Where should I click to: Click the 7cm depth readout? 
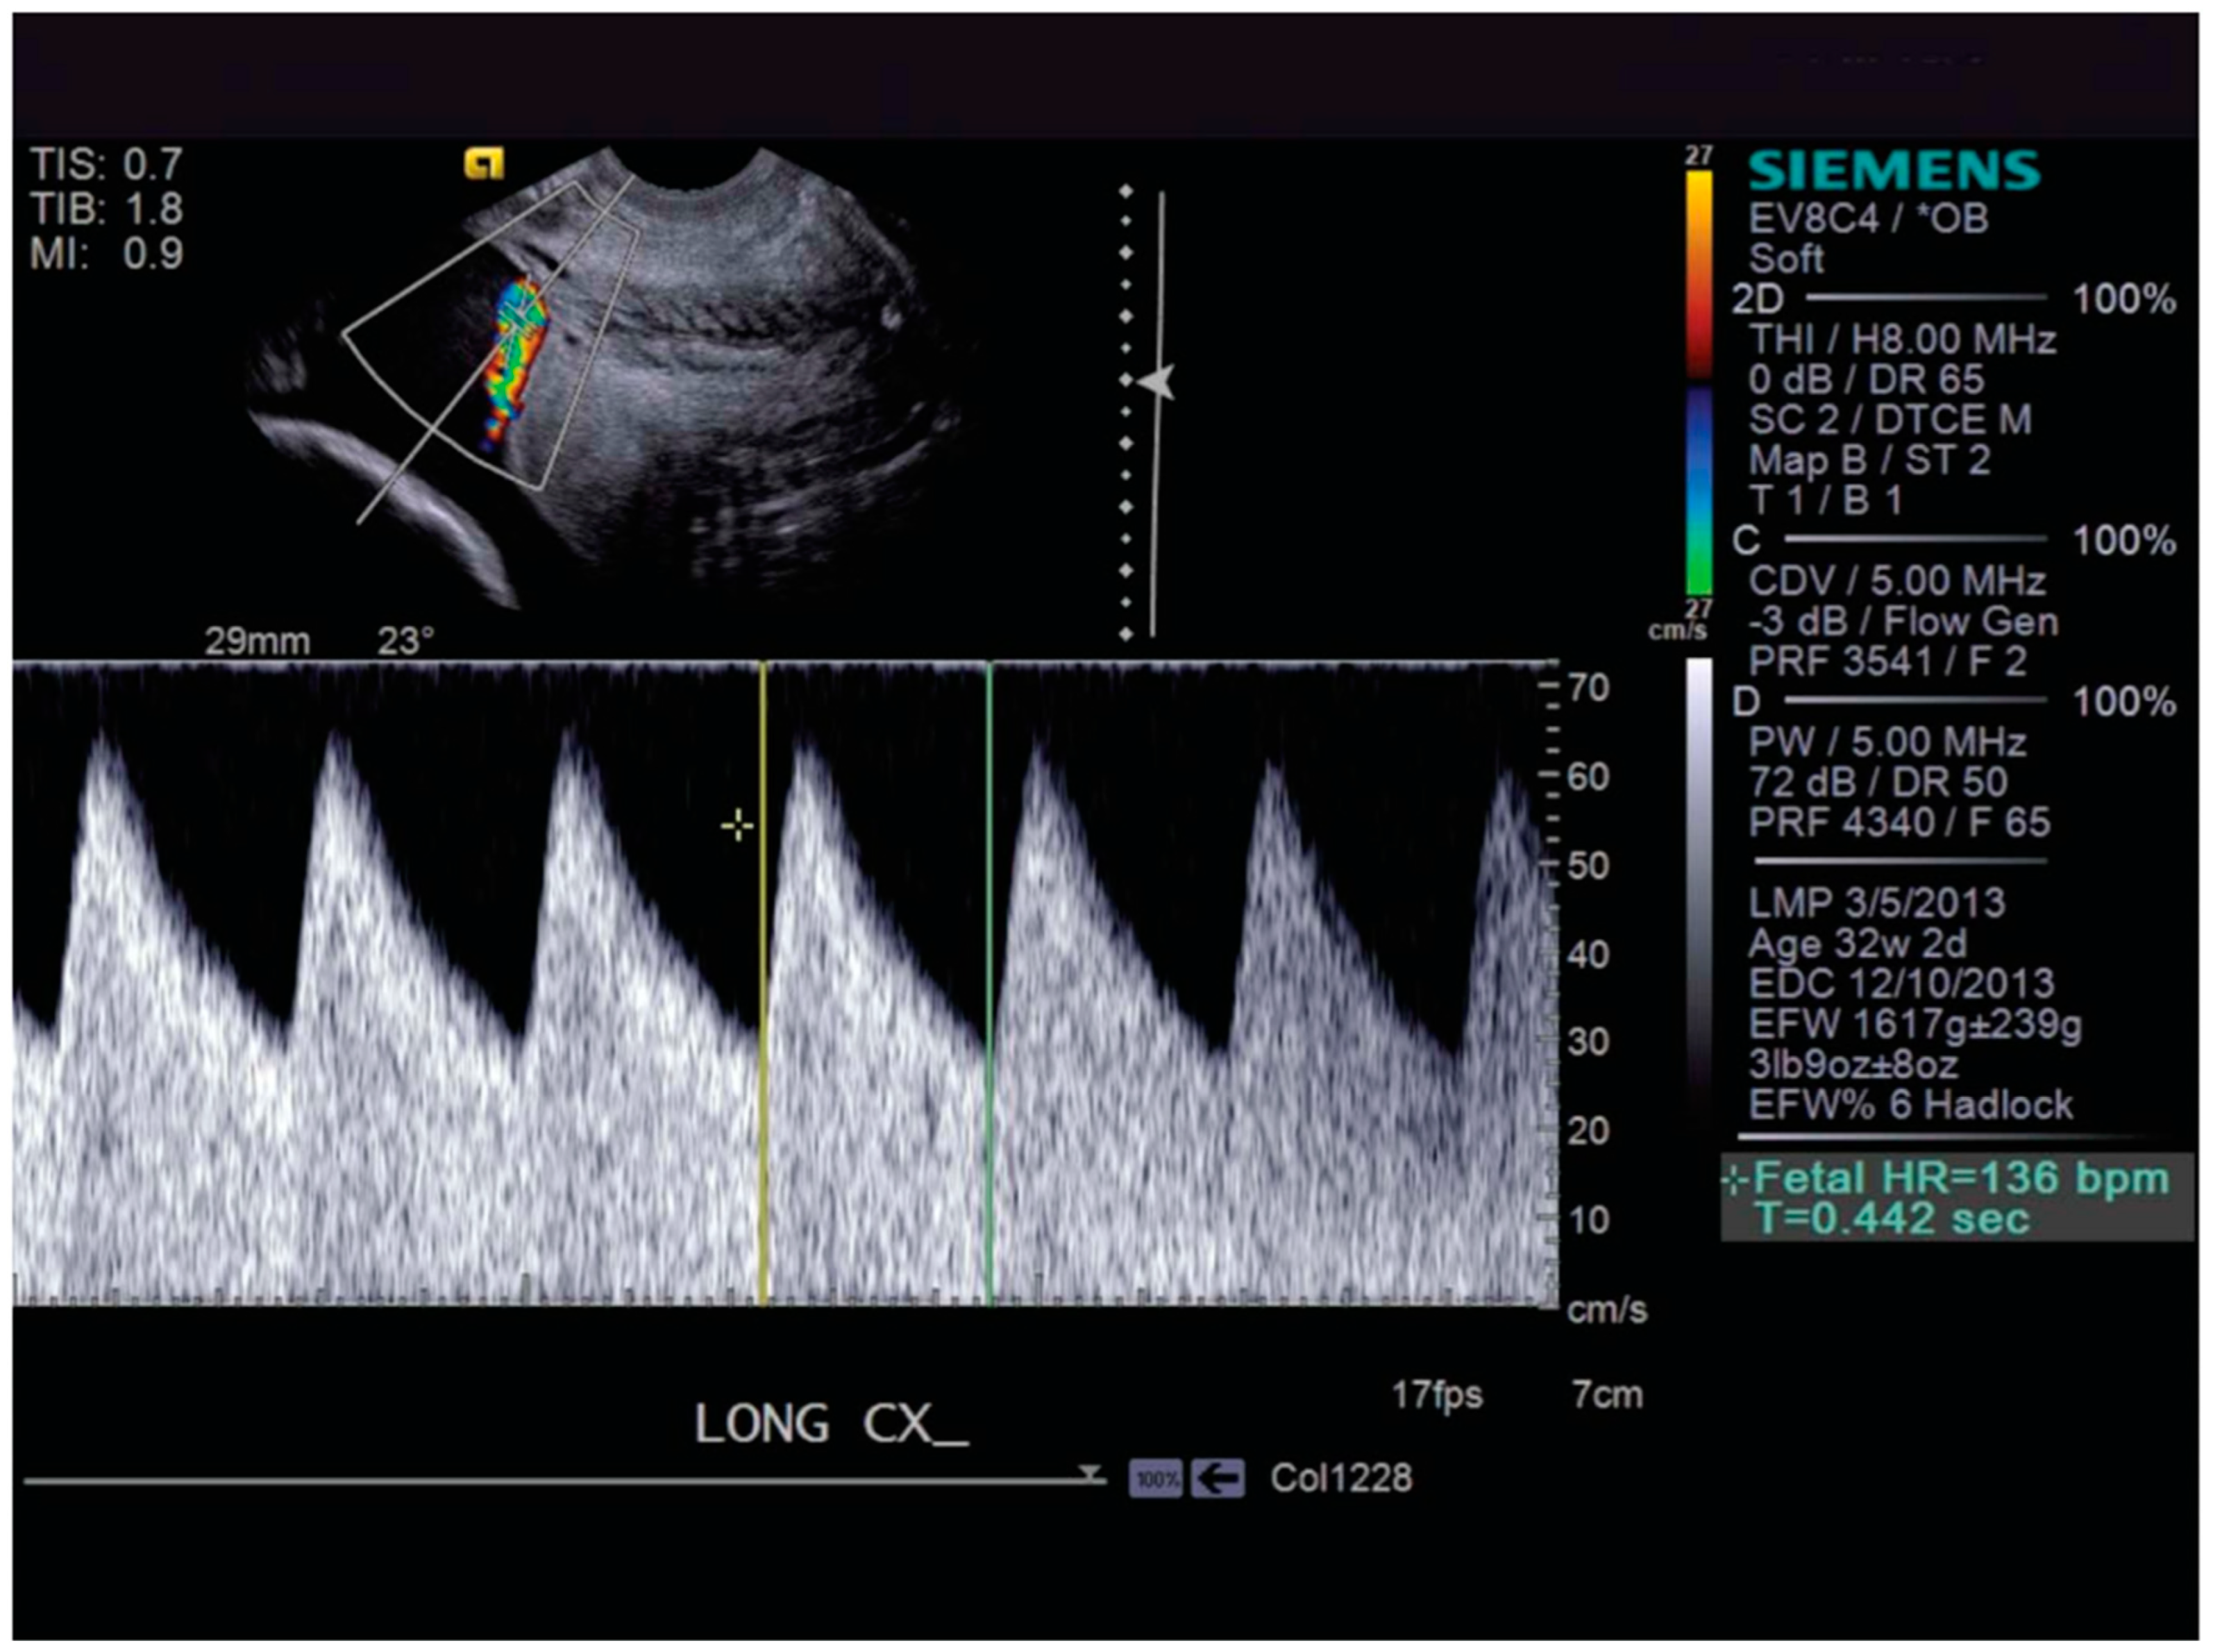point(1607,1394)
